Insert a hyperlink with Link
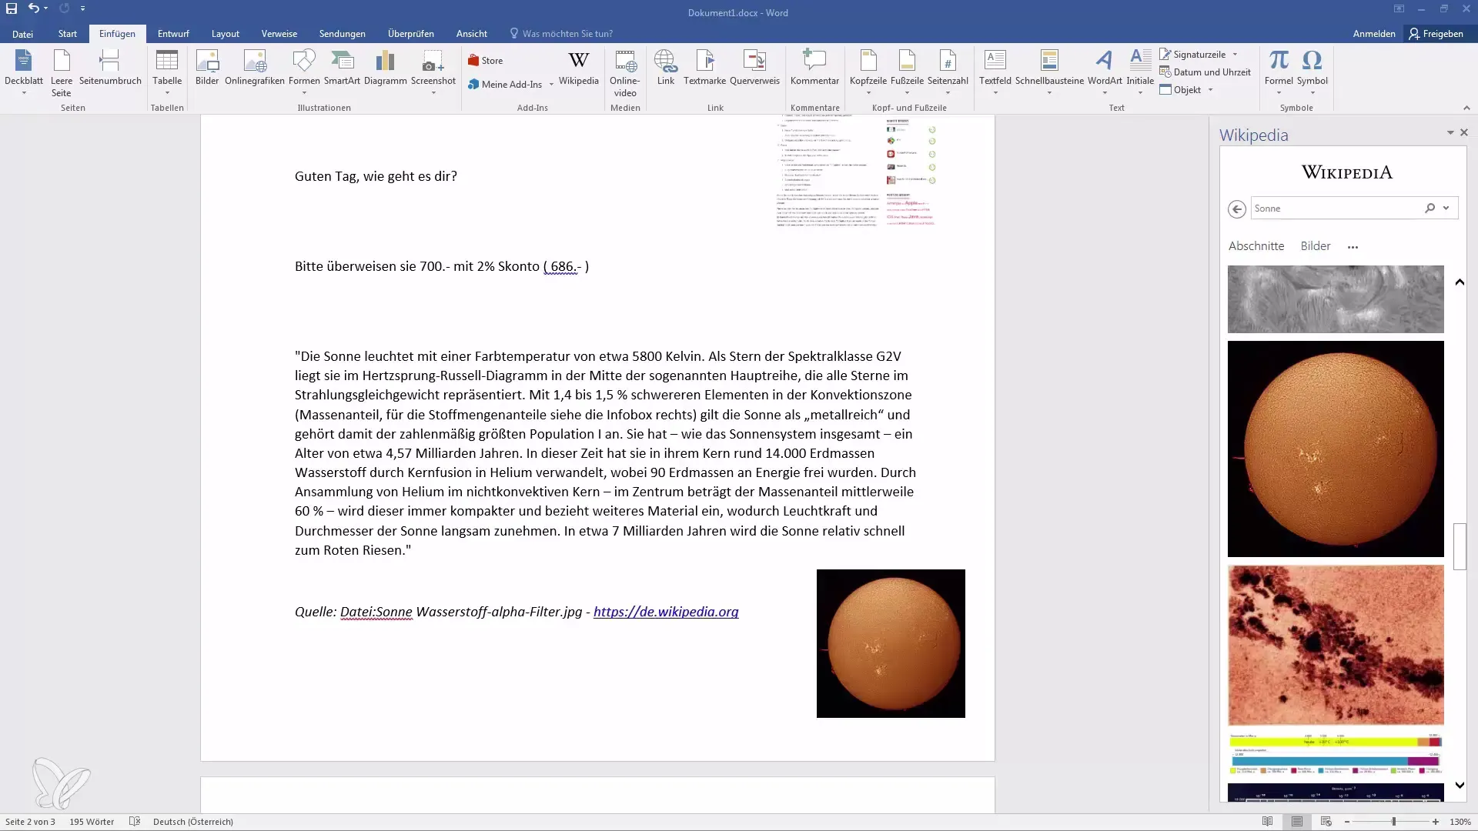Screen dimensions: 1478x831 tap(665, 68)
